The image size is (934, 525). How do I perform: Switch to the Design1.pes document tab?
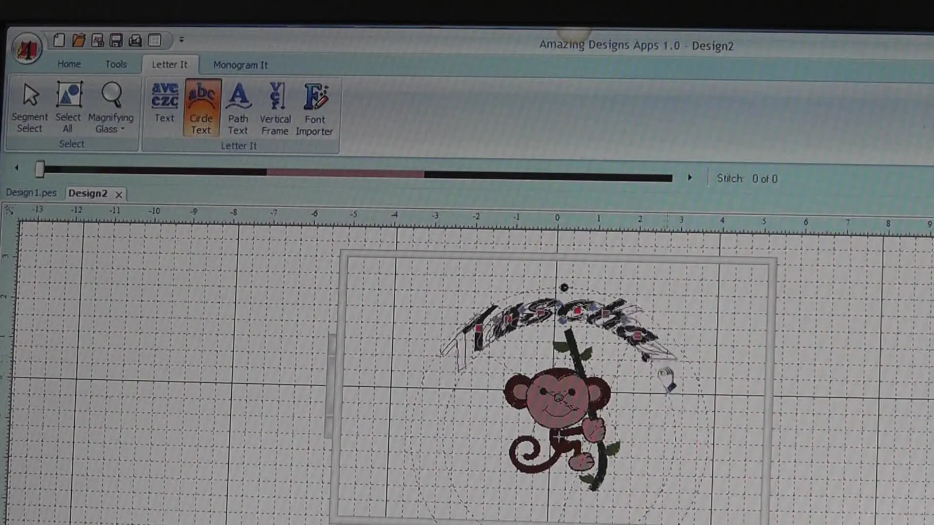[30, 192]
